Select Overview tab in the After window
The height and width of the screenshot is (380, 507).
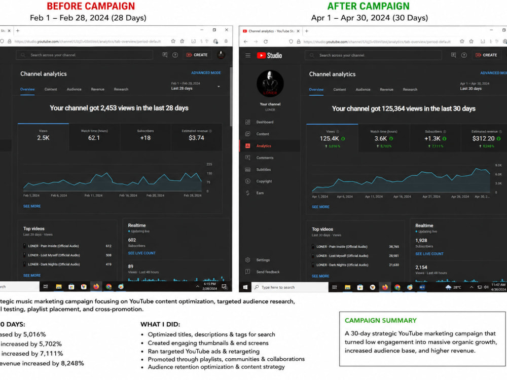click(x=316, y=90)
